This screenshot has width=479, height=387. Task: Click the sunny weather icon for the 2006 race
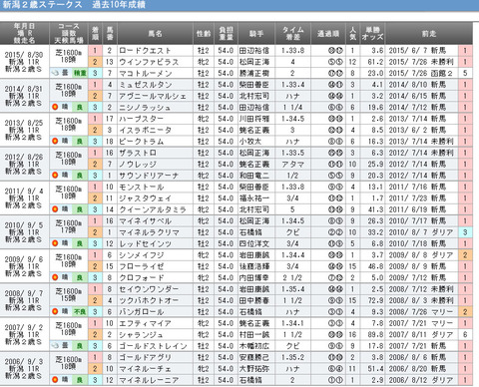point(55,380)
